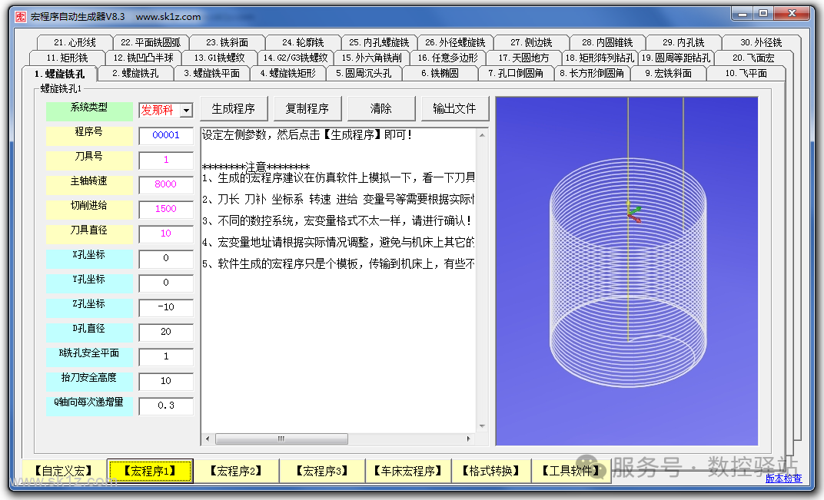Switch to 【自定义宏】 bottom tab

(x=64, y=471)
